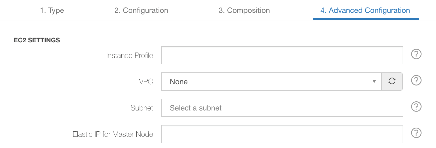
Task: Click the Instance Profile label
Action: pyautogui.click(x=130, y=56)
